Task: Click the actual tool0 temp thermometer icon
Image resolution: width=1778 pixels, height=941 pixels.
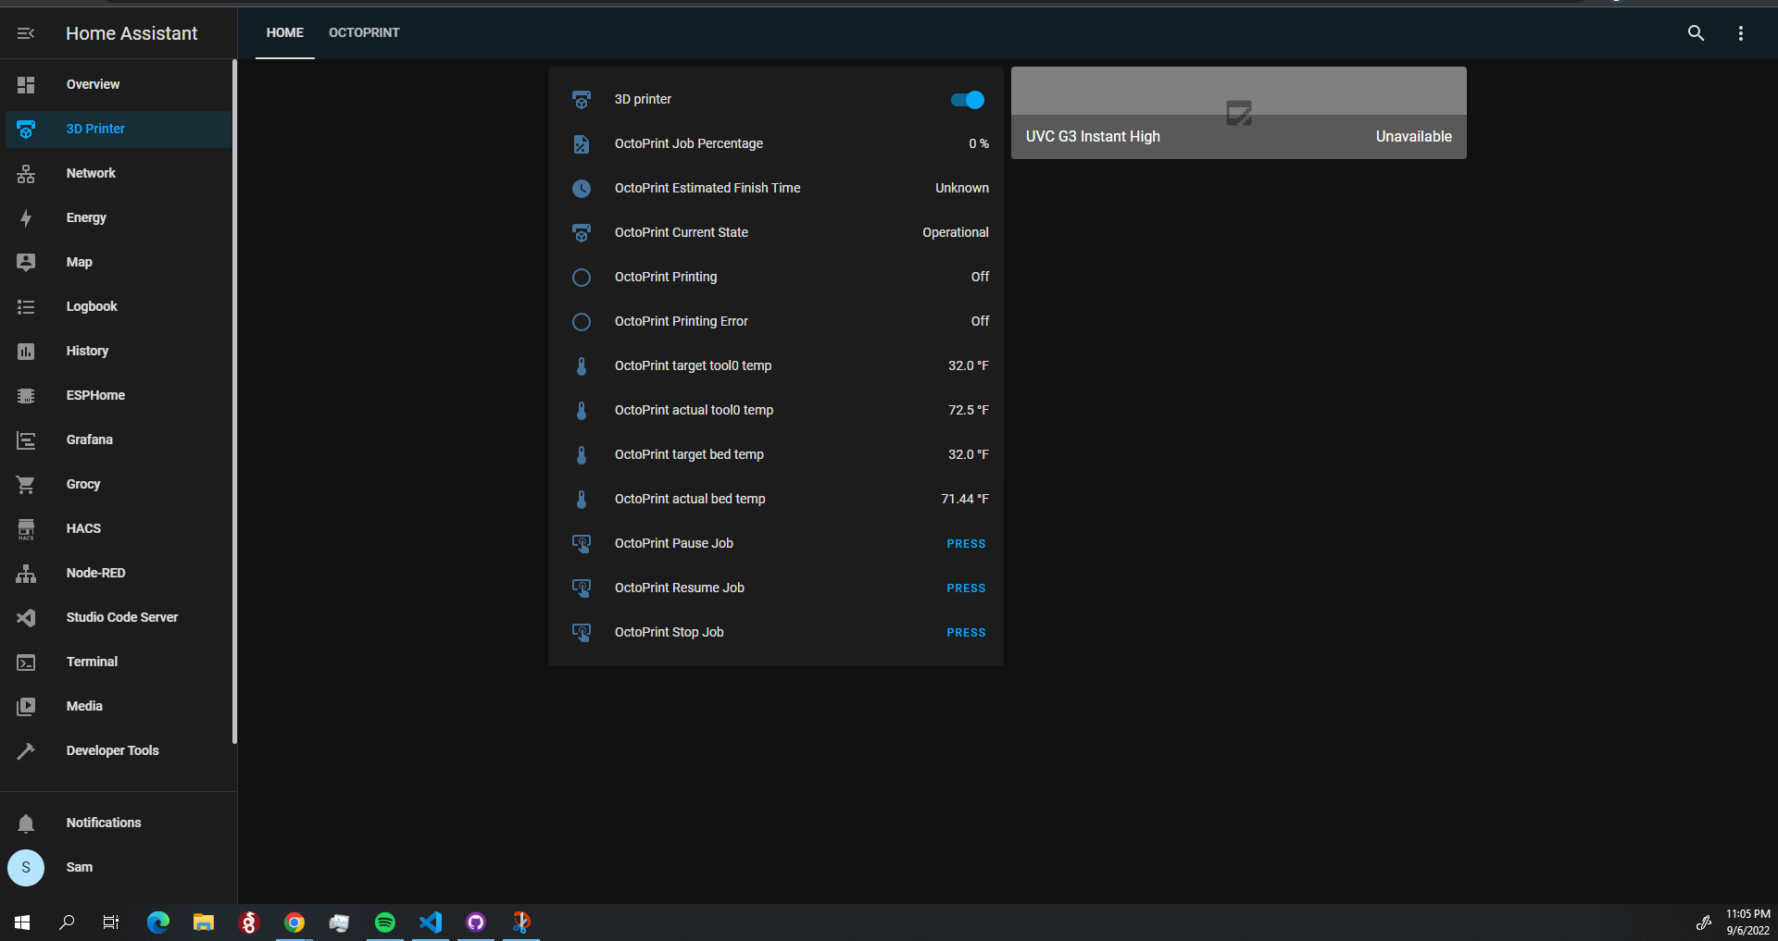Action: point(582,411)
